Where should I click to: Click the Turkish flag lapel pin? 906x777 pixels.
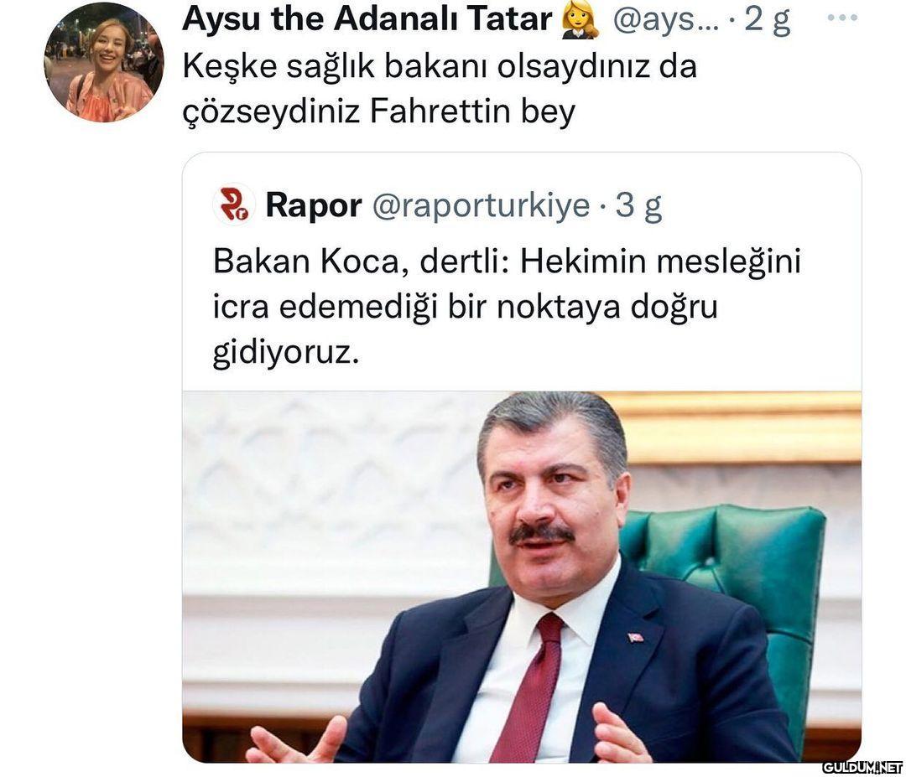point(636,637)
